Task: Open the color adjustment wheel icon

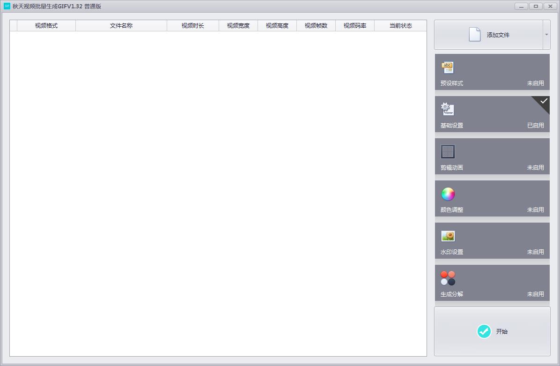Action: click(x=448, y=194)
